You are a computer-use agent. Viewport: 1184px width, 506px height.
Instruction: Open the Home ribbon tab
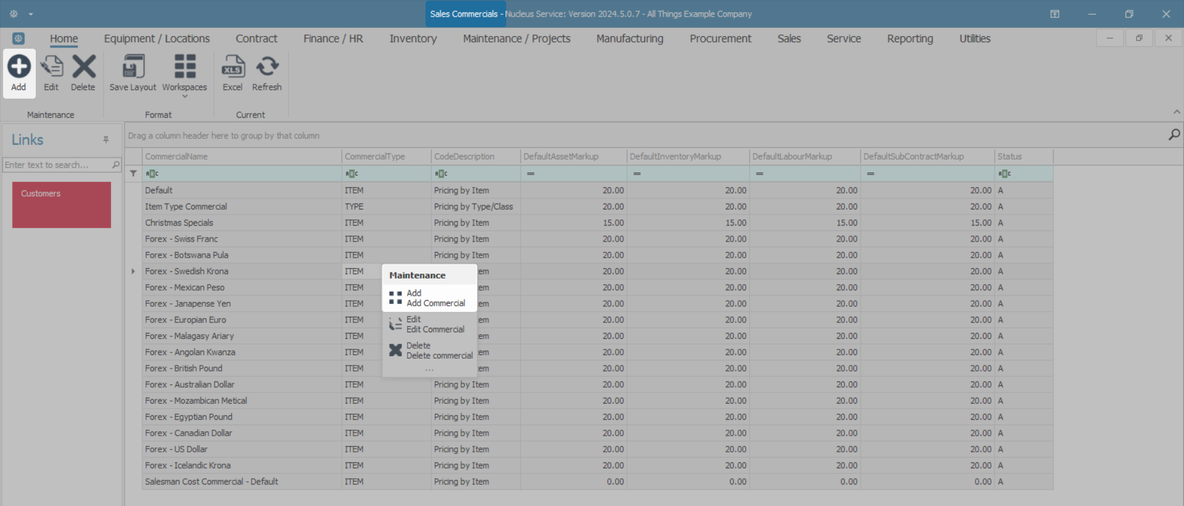click(64, 39)
